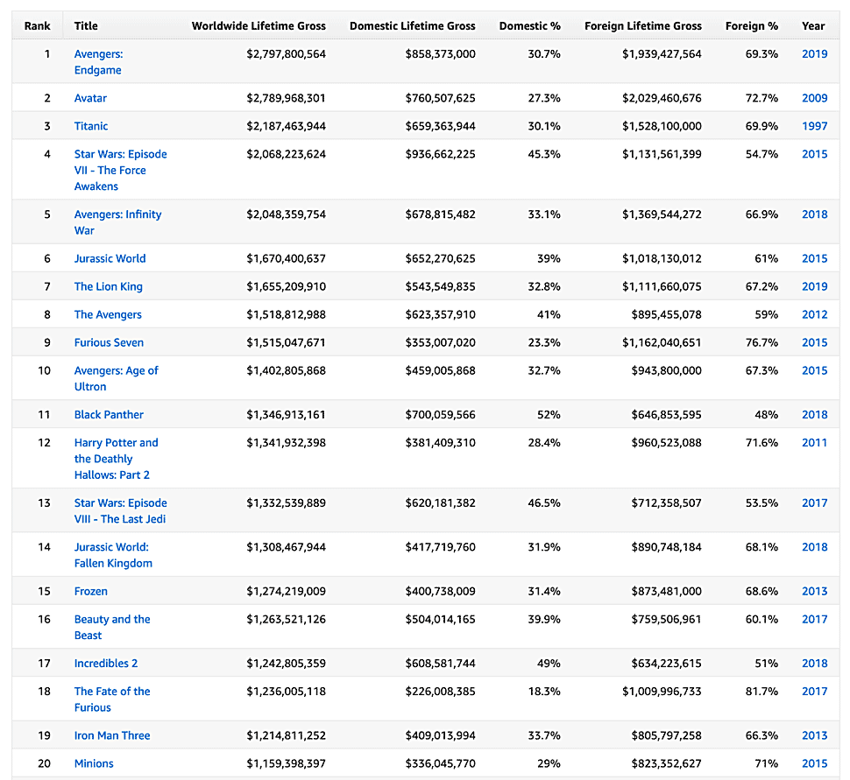This screenshot has height=780, width=850.
Task: Sort by the Rank column header
Action: [38, 26]
